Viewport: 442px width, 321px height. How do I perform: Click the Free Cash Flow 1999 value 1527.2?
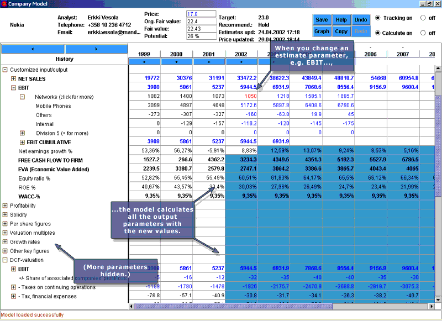click(x=151, y=160)
